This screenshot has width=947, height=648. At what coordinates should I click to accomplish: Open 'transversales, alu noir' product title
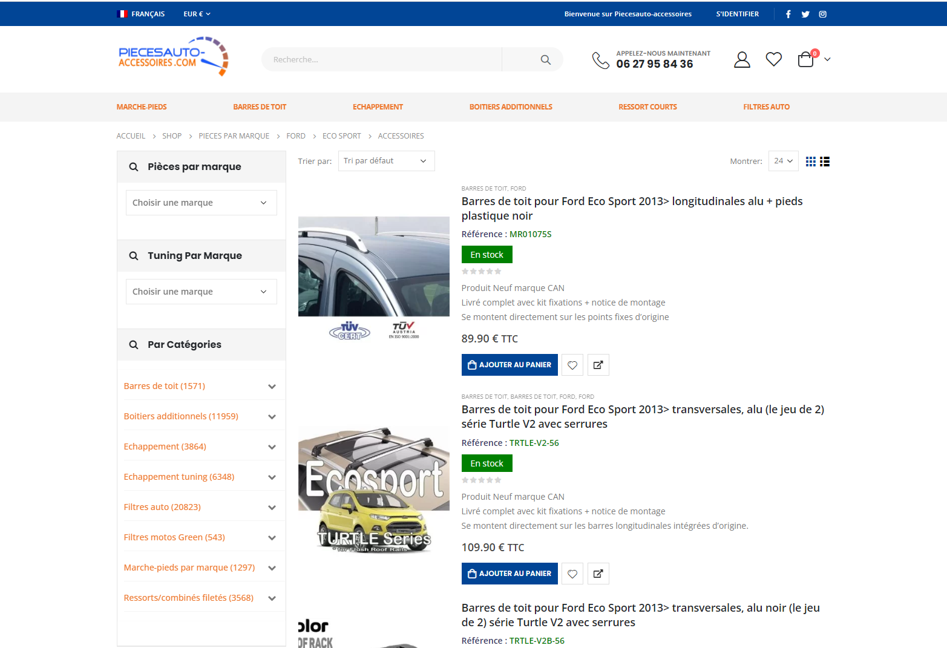click(x=641, y=615)
